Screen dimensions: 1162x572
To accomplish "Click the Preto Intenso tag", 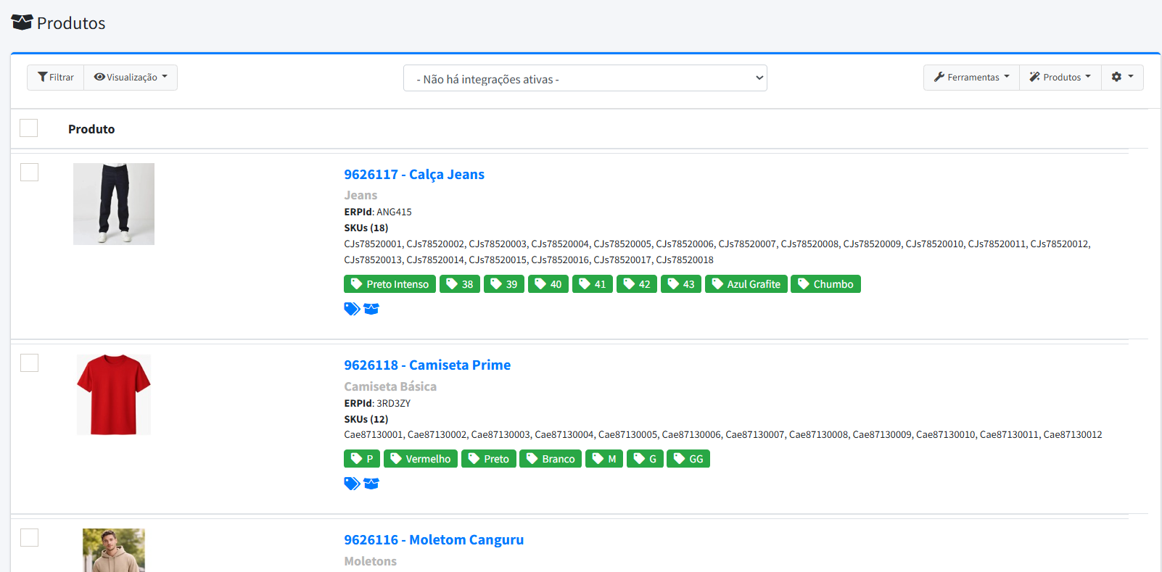I will 390,284.
